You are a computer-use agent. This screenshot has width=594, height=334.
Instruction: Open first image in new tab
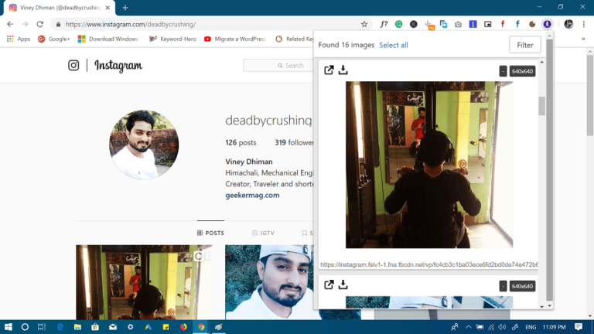pyautogui.click(x=329, y=70)
